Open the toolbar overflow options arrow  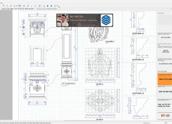tap(59, 7)
